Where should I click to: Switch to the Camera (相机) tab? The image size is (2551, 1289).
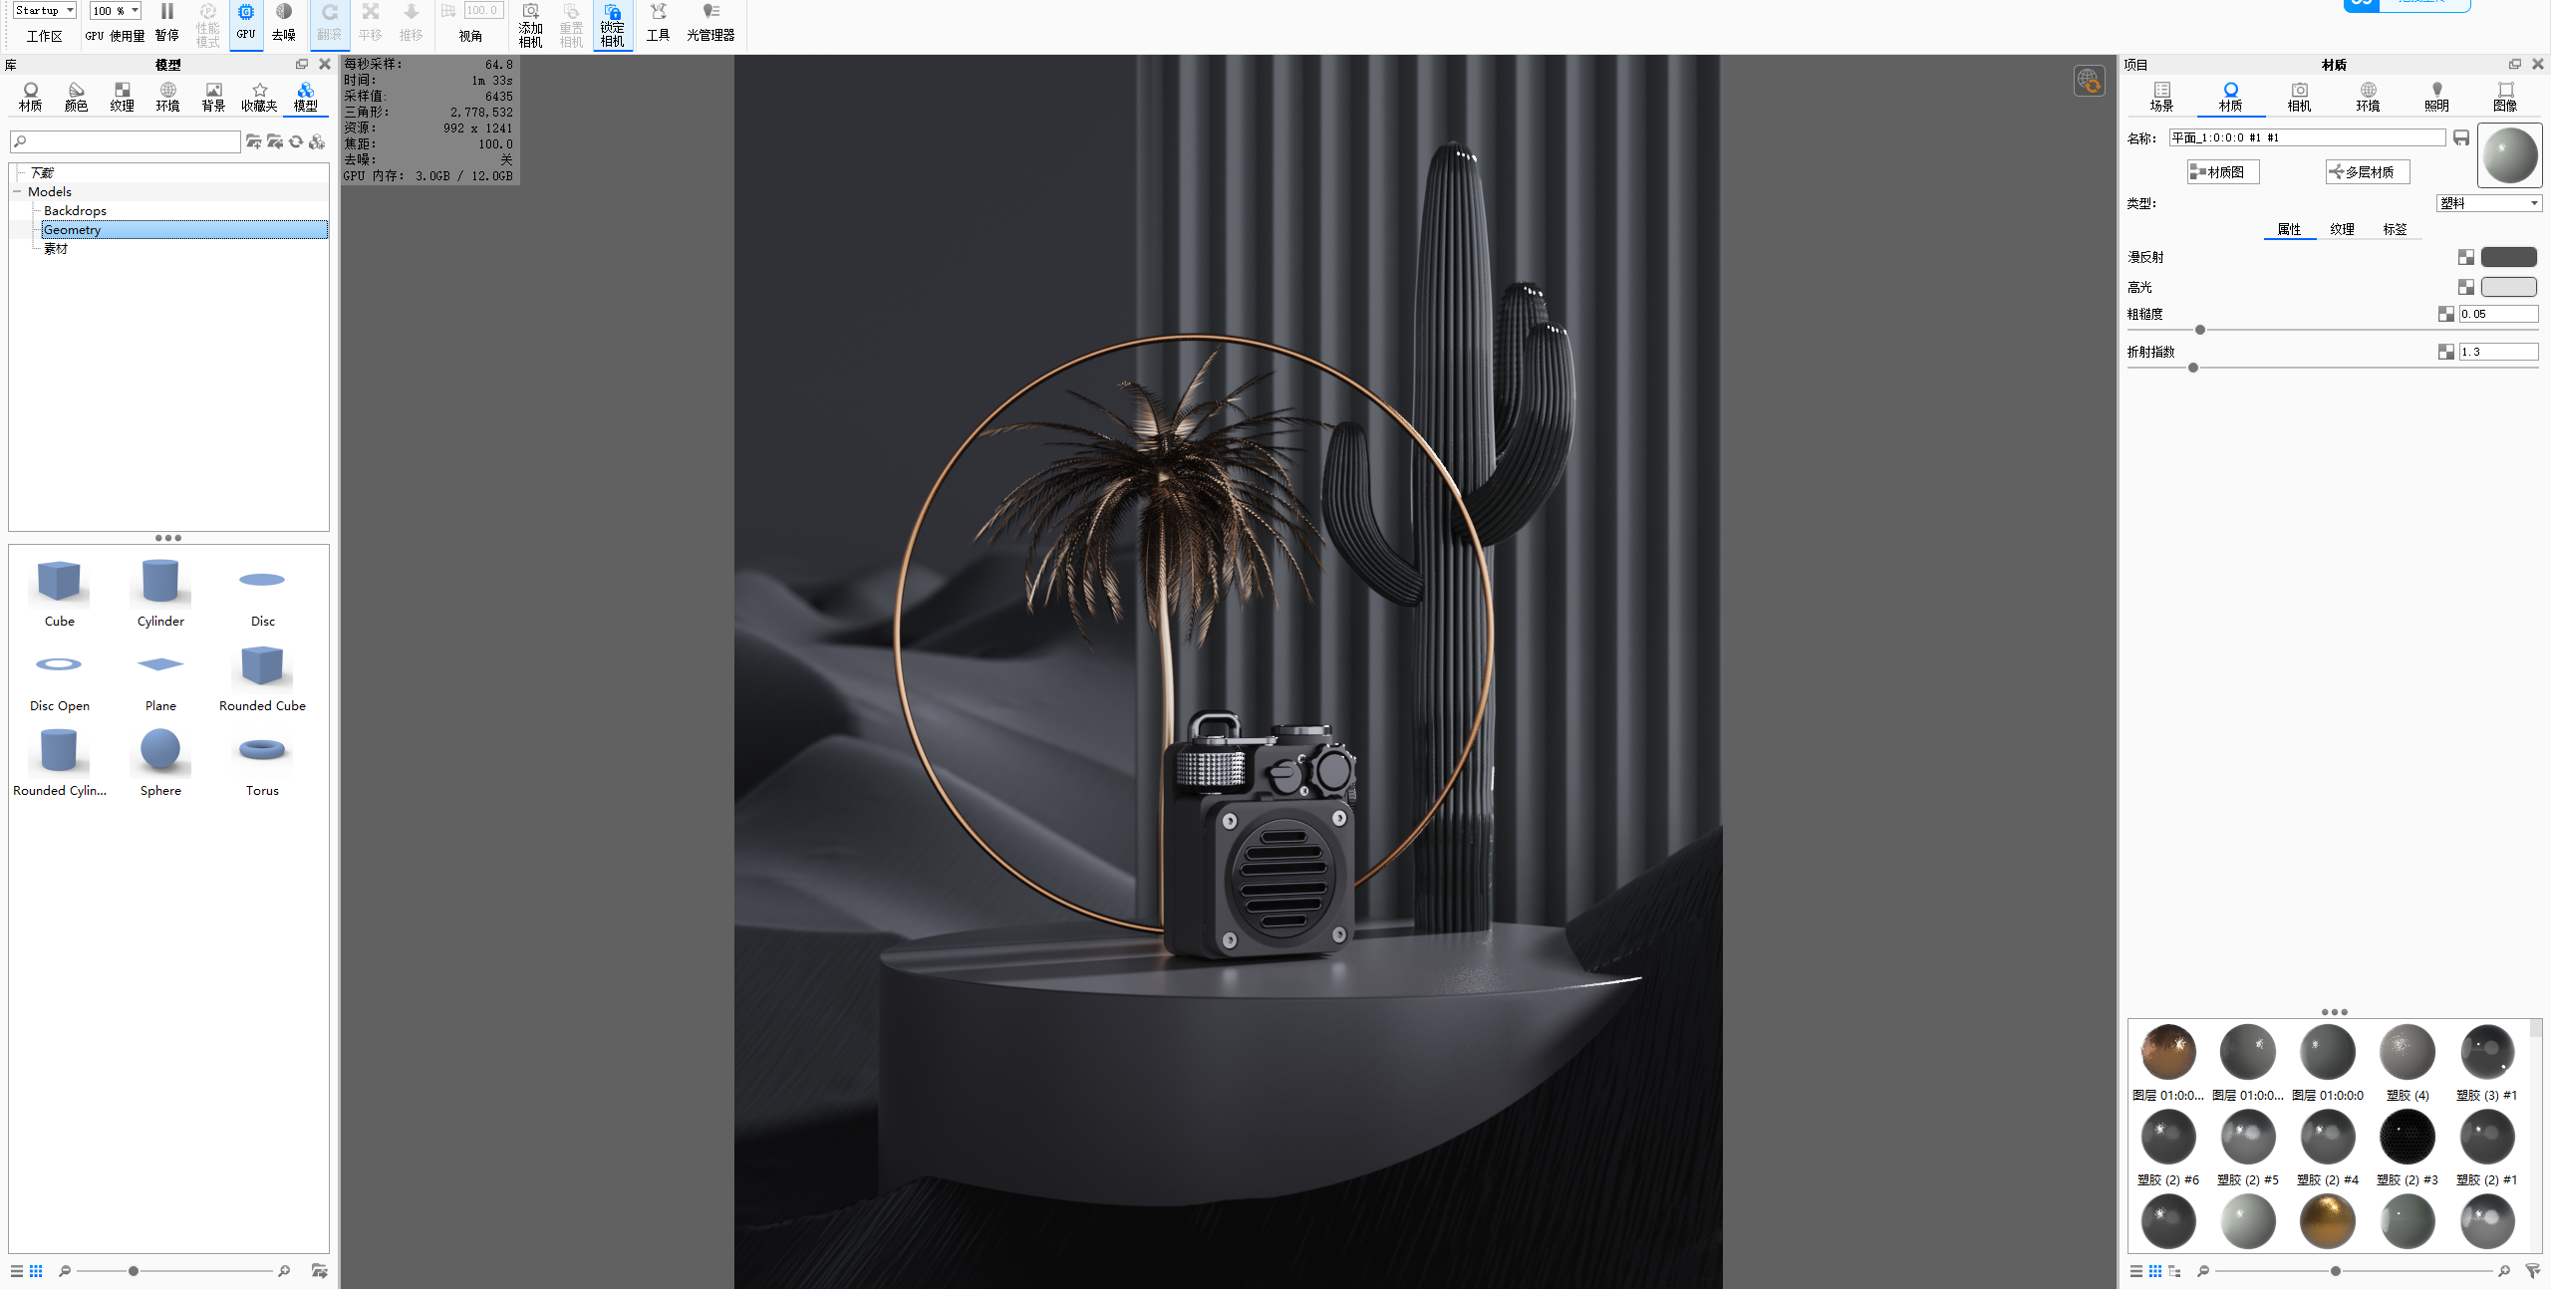[2299, 96]
